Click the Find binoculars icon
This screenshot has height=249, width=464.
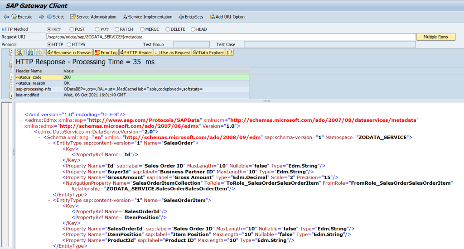tap(30, 53)
